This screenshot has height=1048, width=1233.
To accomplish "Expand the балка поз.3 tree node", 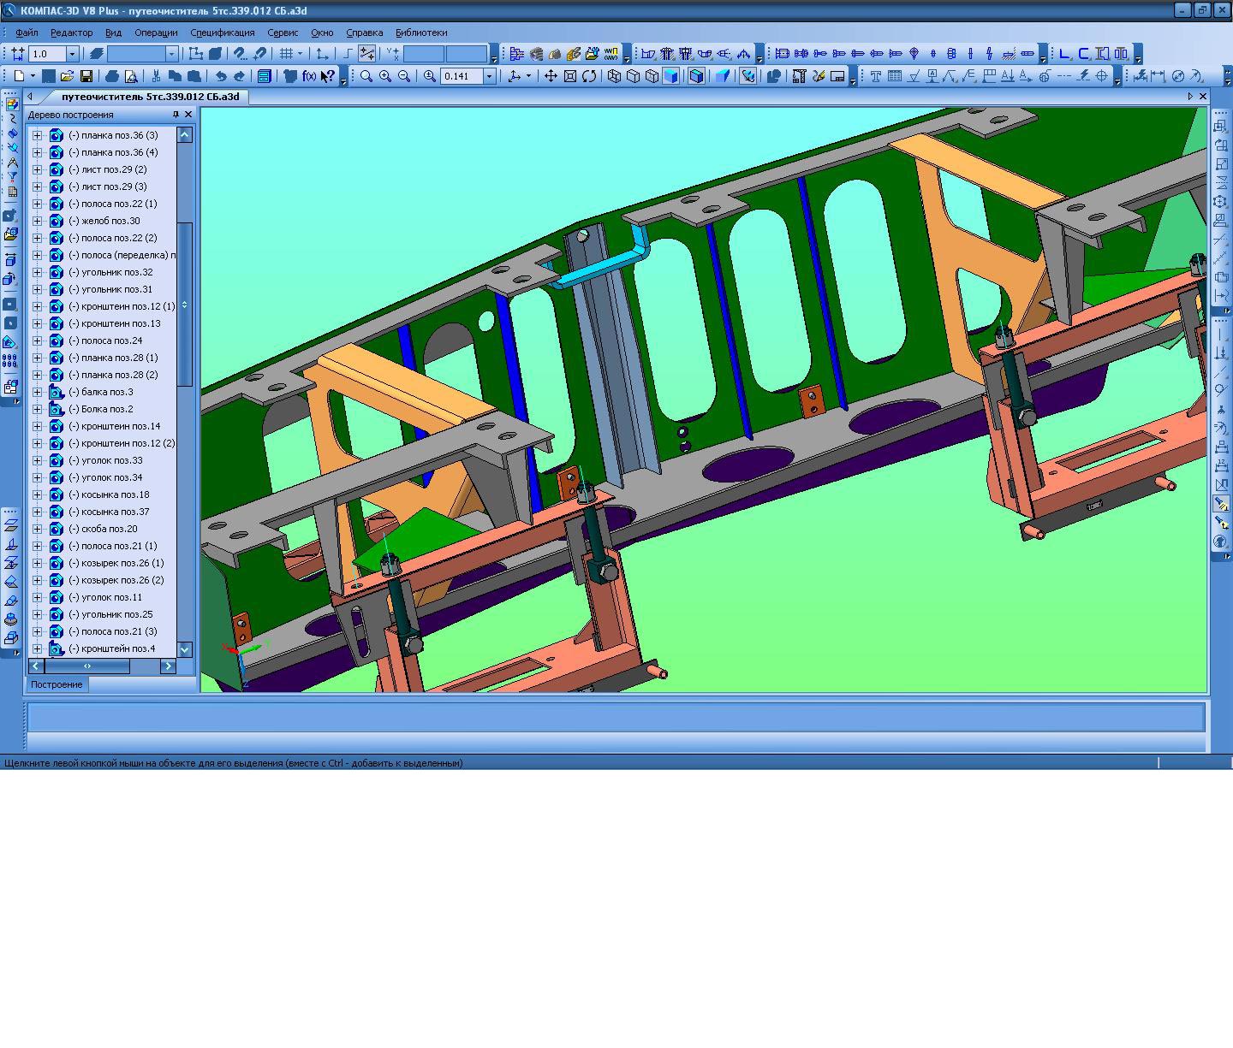I will coord(37,392).
